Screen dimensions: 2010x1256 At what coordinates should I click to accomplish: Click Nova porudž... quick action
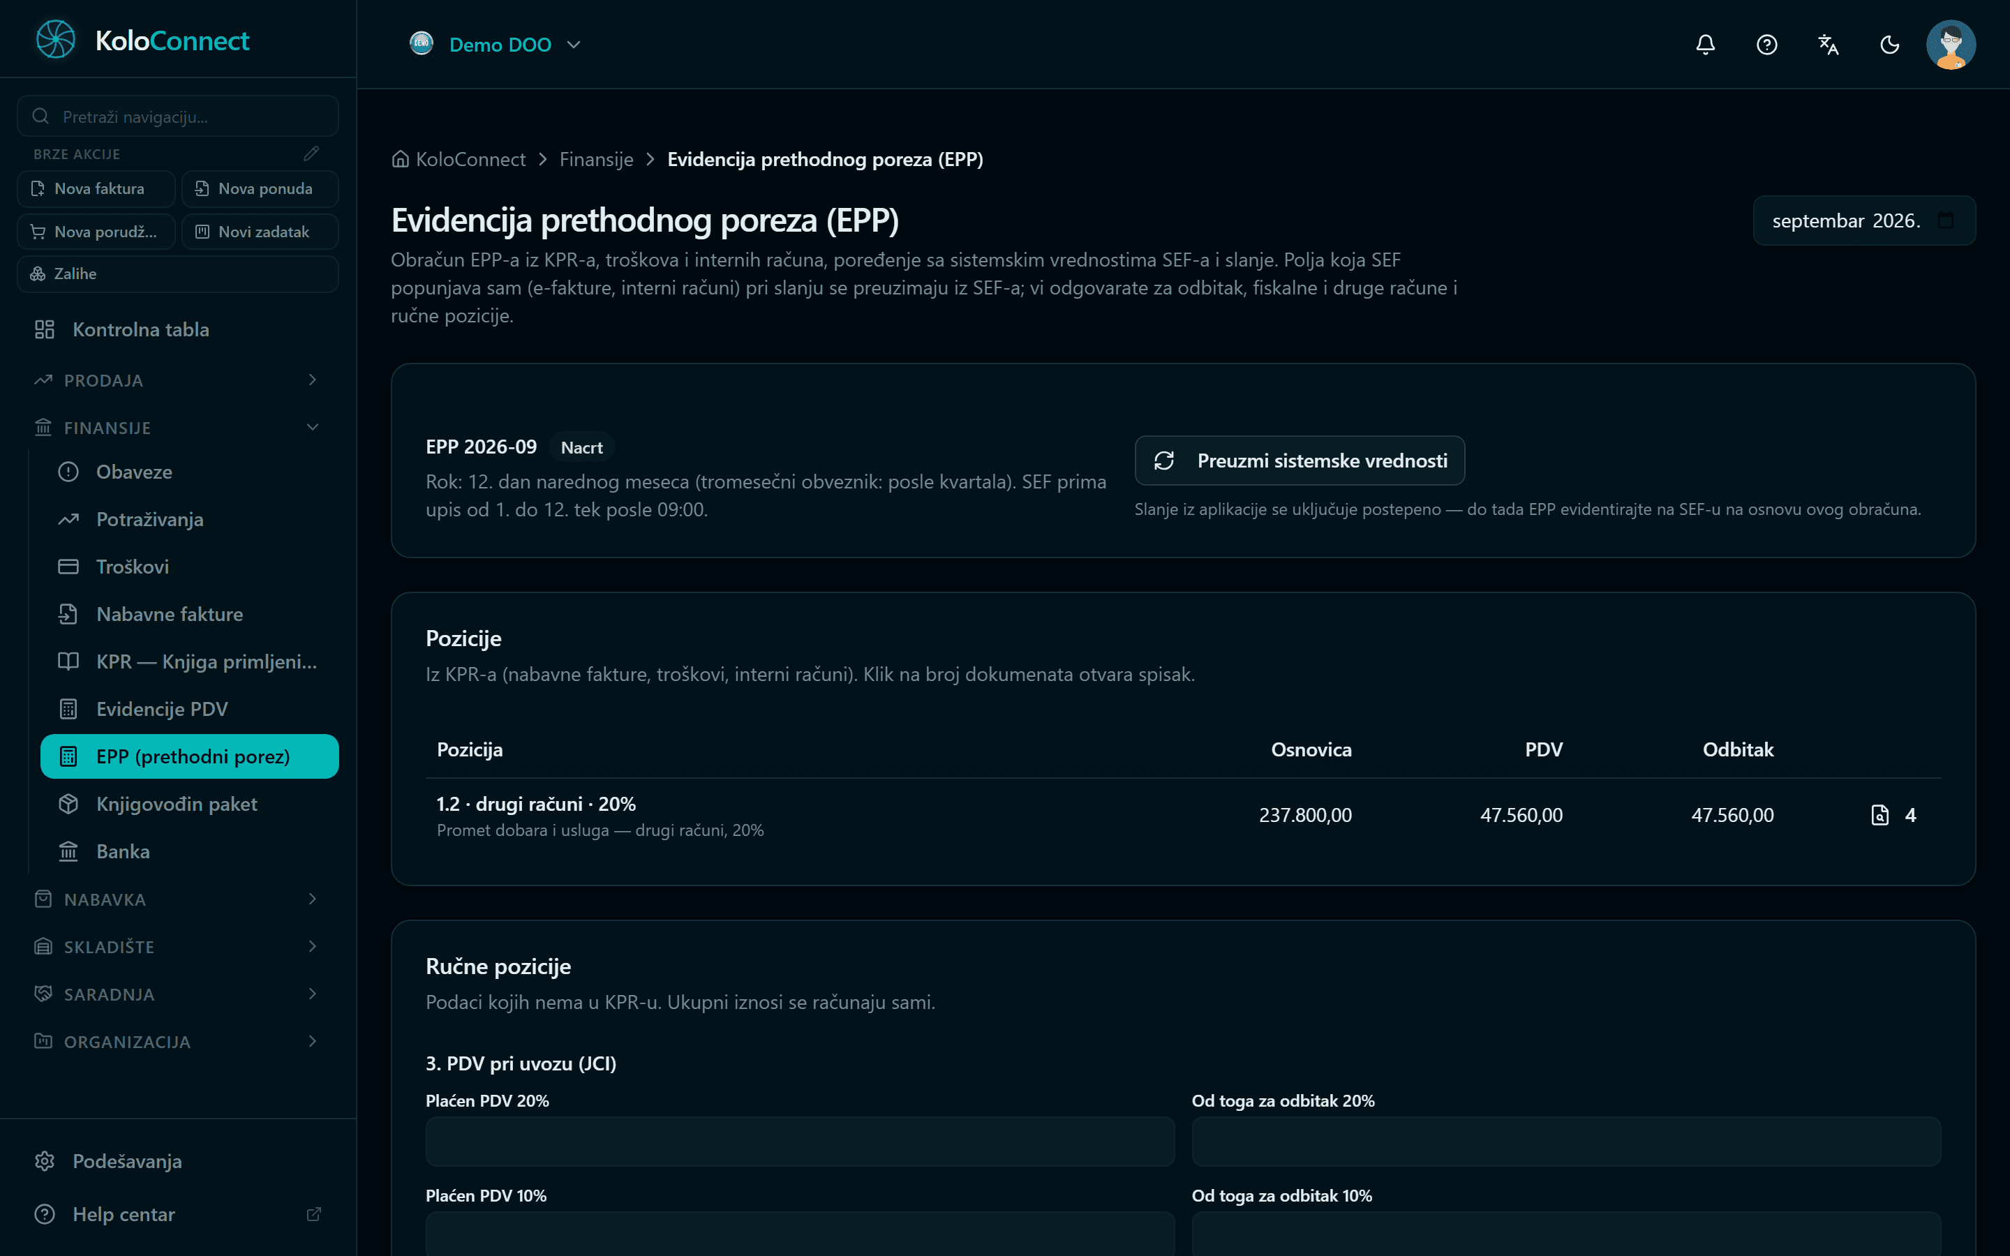[x=96, y=232]
